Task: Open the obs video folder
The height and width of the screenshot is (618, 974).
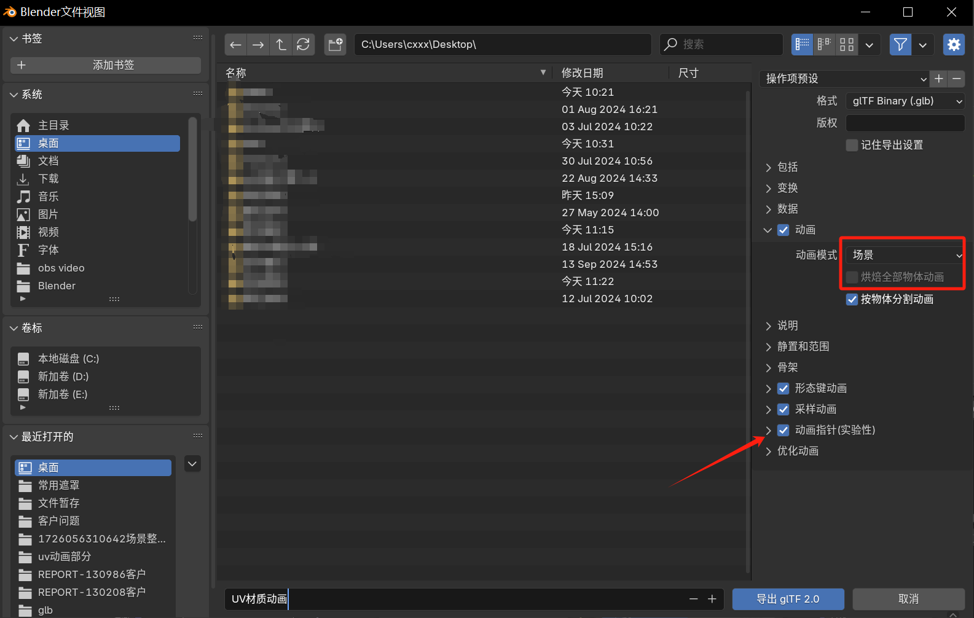Action: [98, 268]
